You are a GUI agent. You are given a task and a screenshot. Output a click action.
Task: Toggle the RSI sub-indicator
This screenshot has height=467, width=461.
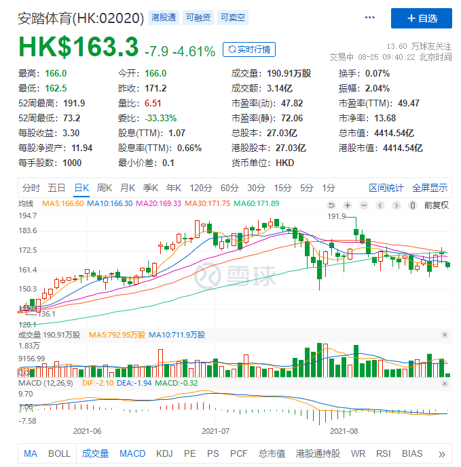point(384,453)
